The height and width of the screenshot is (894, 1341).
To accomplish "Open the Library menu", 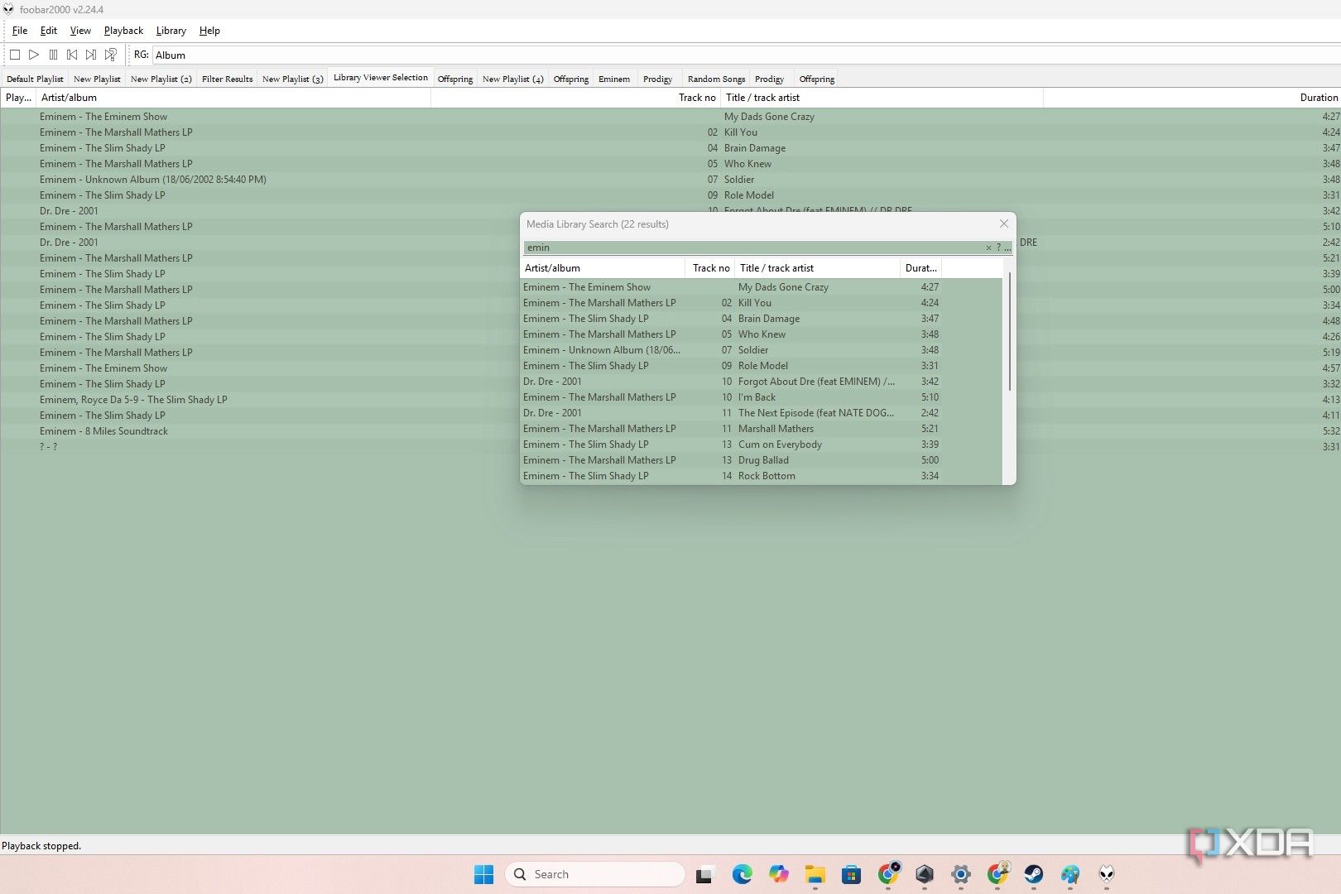I will pyautogui.click(x=171, y=31).
